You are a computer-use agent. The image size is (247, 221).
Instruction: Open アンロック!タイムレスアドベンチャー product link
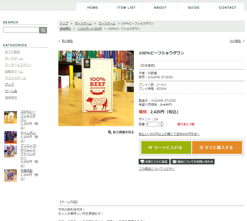pos(28,152)
